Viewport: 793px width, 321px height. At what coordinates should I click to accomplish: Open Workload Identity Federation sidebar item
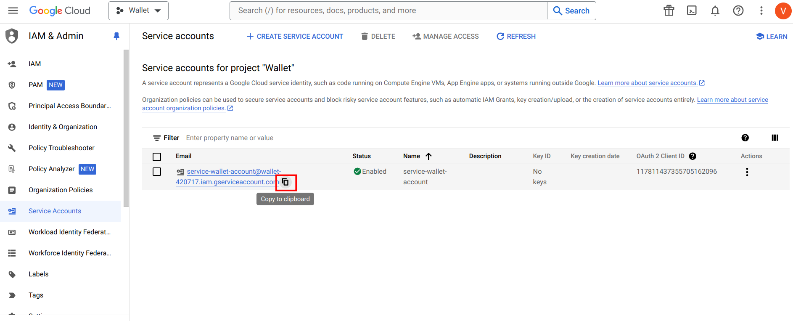coord(60,232)
